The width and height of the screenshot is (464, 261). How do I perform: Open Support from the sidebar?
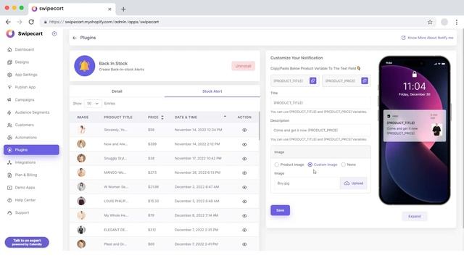18,212
